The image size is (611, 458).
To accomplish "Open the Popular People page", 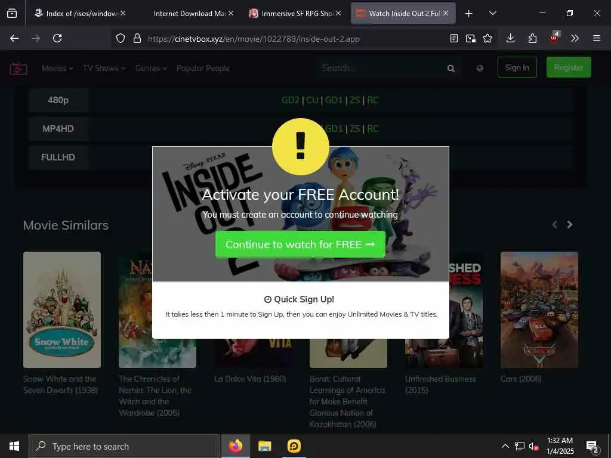I will click(203, 68).
